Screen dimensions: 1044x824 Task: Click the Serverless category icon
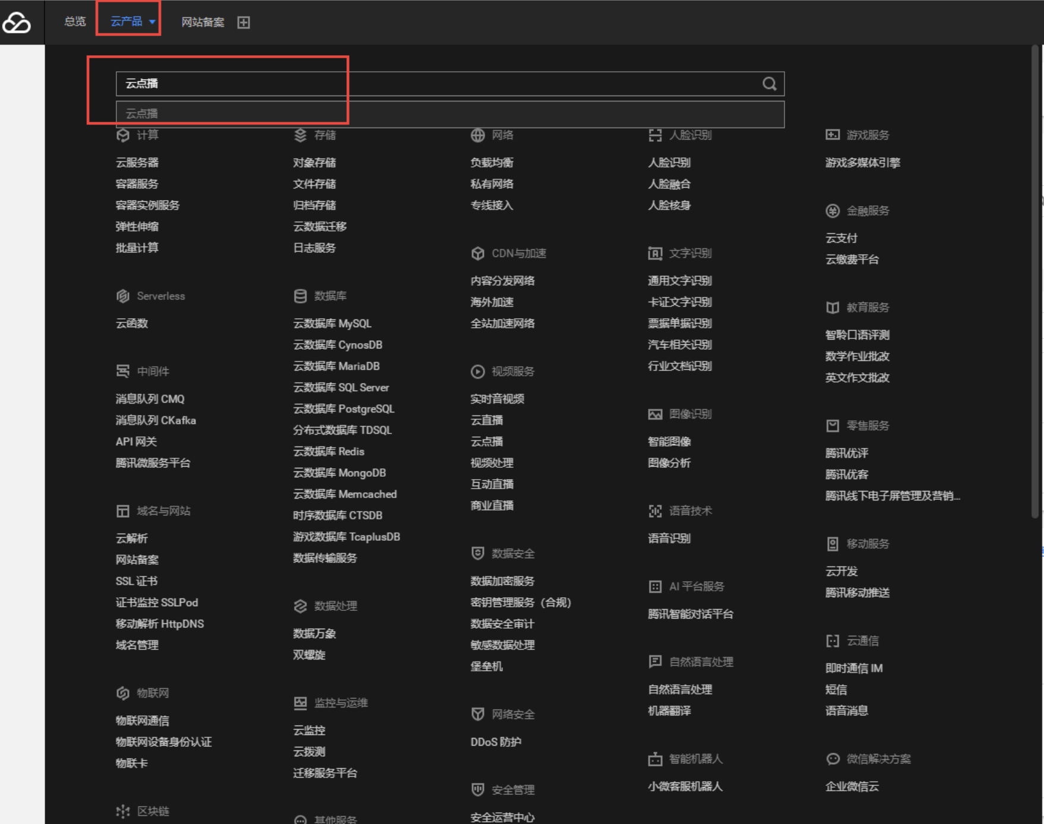[x=123, y=296]
